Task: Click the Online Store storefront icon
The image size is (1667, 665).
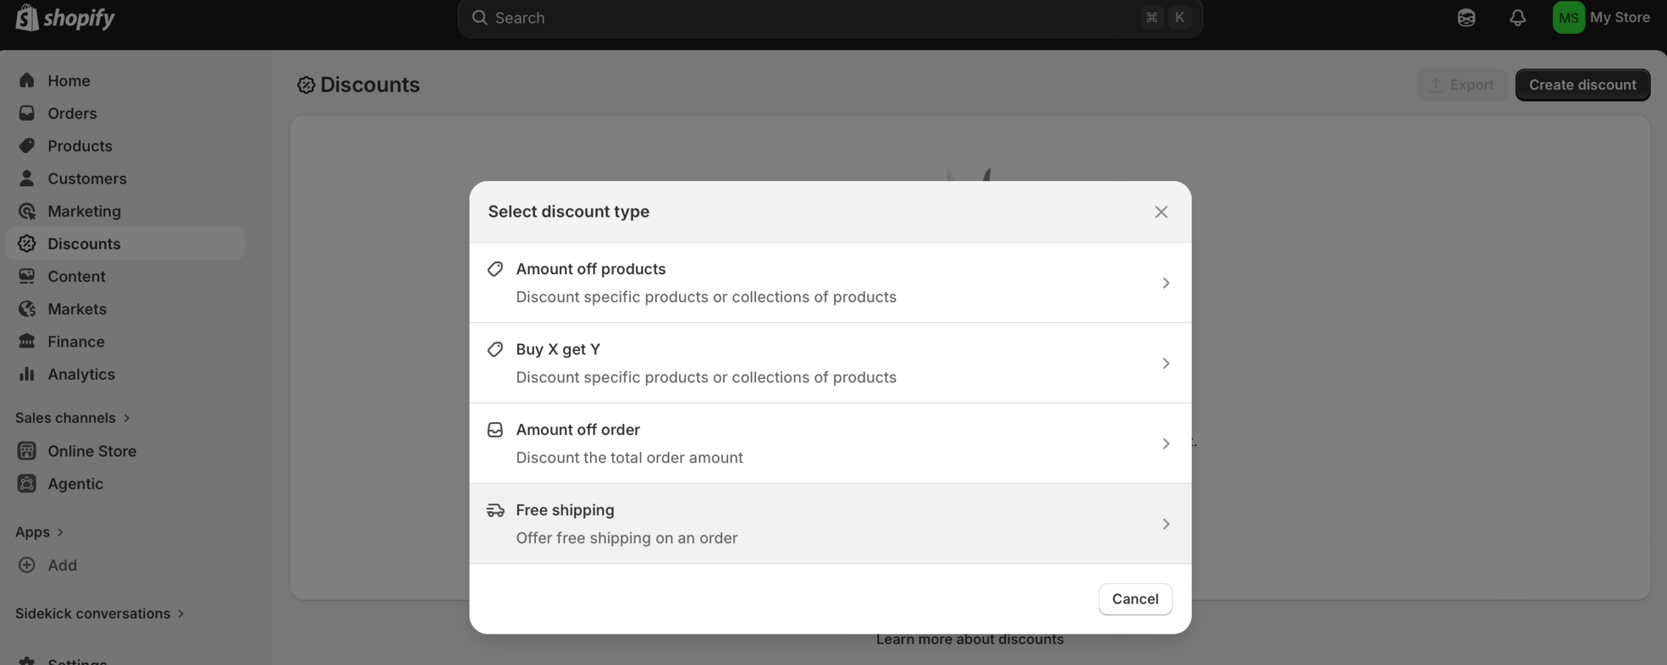Action: point(27,451)
